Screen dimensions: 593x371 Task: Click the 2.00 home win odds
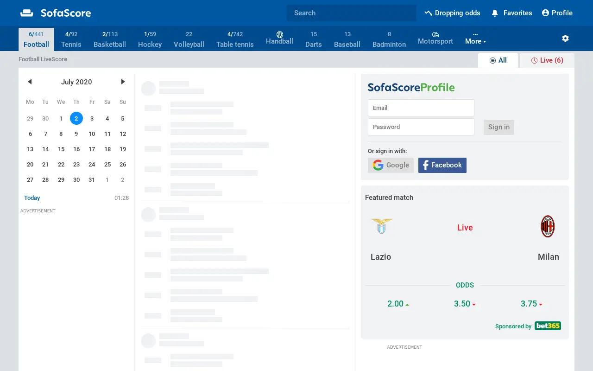[x=398, y=304]
